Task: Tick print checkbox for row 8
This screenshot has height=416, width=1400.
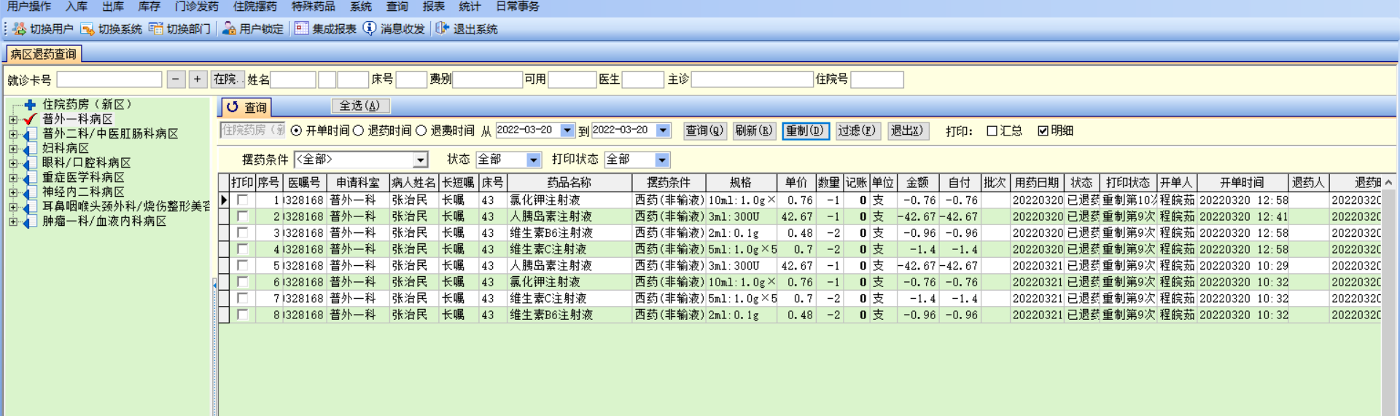Action: pyautogui.click(x=242, y=315)
